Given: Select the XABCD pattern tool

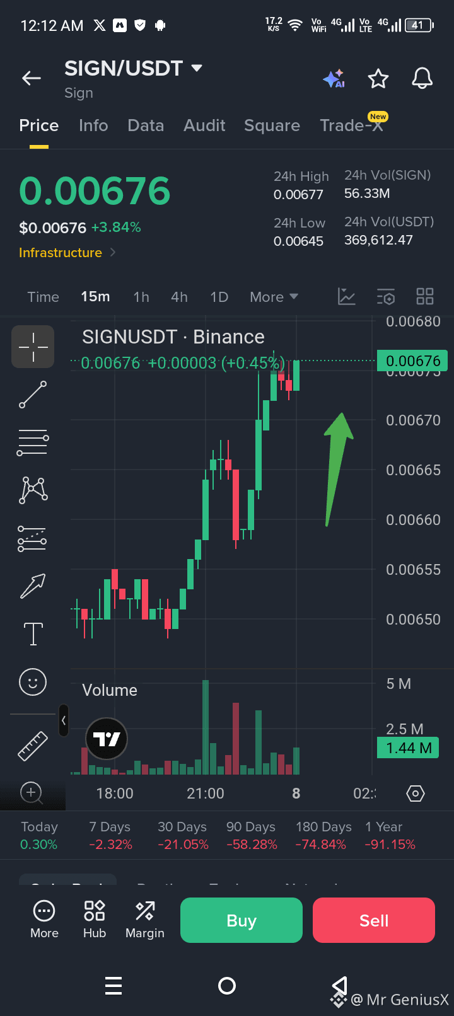Looking at the screenshot, I should coord(33,490).
